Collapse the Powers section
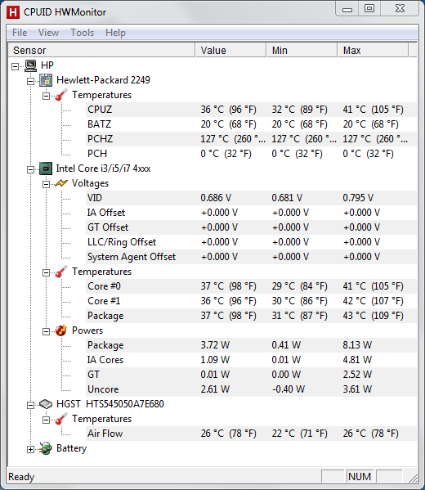The height and width of the screenshot is (490, 425). [x=46, y=331]
